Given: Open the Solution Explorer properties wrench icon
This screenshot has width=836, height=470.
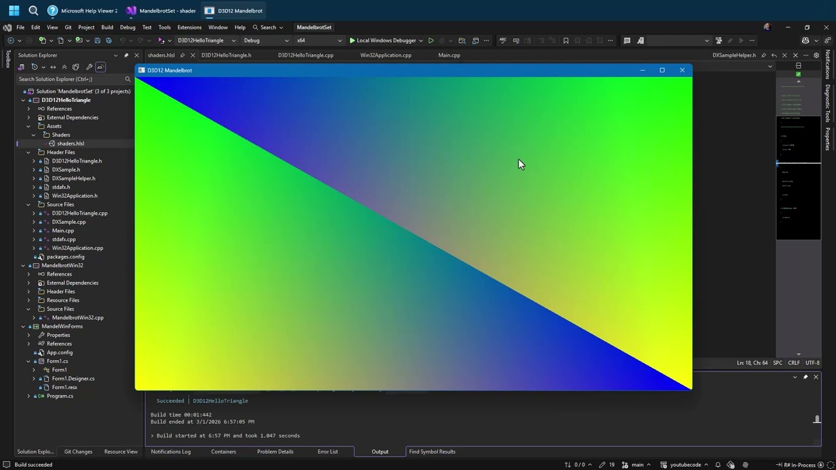Looking at the screenshot, I should click(89, 67).
